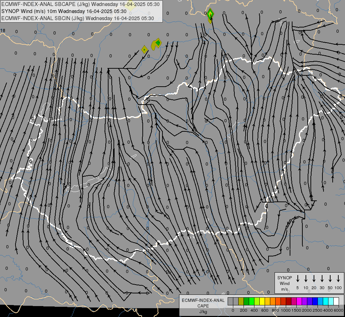Screen dimensions: 345x317
Task: Click the 100 m/s wind arrow in legend
Action: click(338, 279)
